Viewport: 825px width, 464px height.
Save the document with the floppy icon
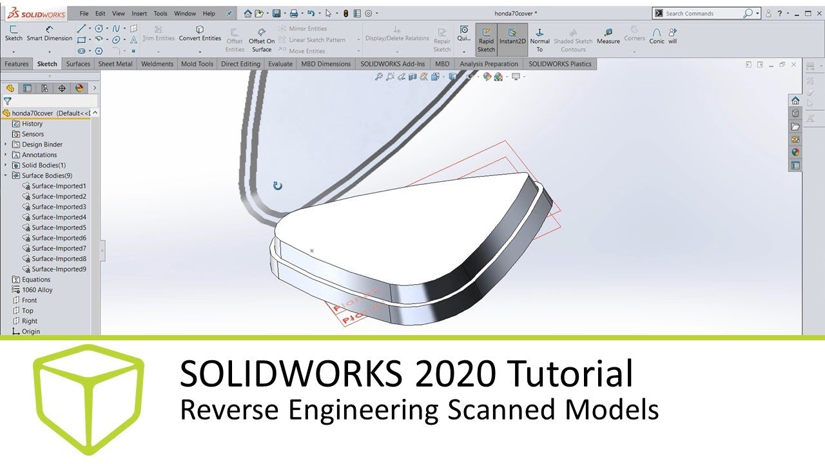coord(276,13)
